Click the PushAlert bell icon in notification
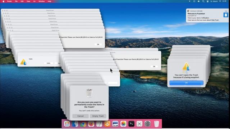 tap(226, 15)
